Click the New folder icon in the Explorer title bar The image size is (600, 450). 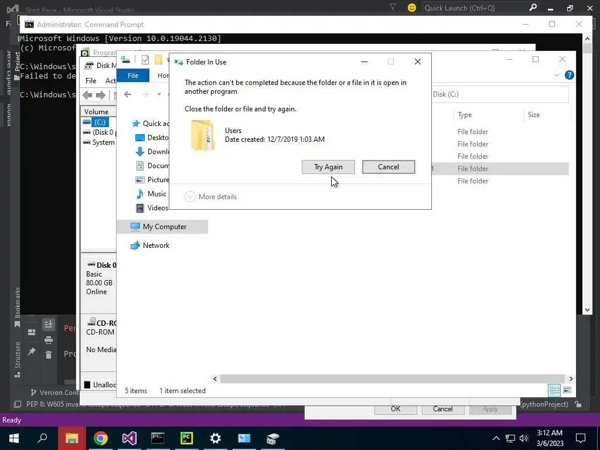158,60
